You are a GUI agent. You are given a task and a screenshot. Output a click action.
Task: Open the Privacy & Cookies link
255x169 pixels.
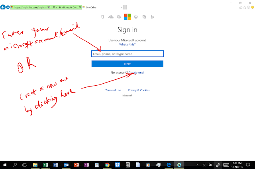coord(139,90)
